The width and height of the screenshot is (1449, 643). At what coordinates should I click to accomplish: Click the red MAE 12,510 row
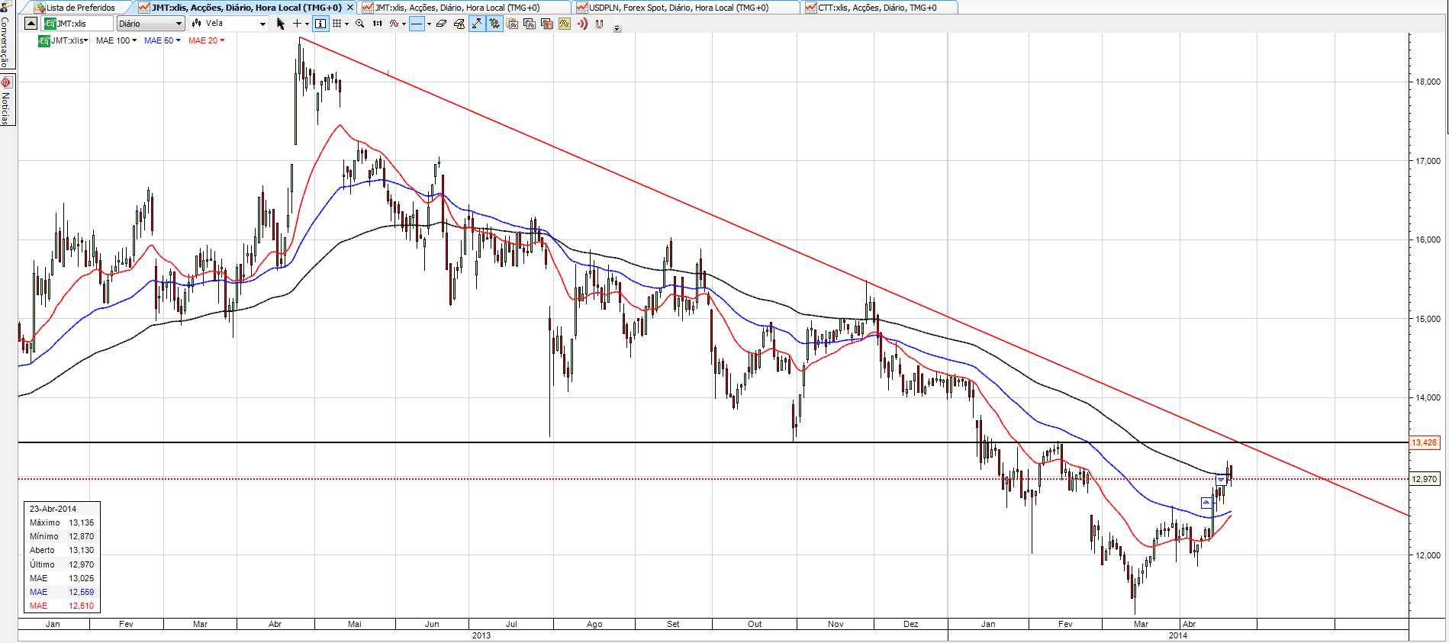point(62,606)
